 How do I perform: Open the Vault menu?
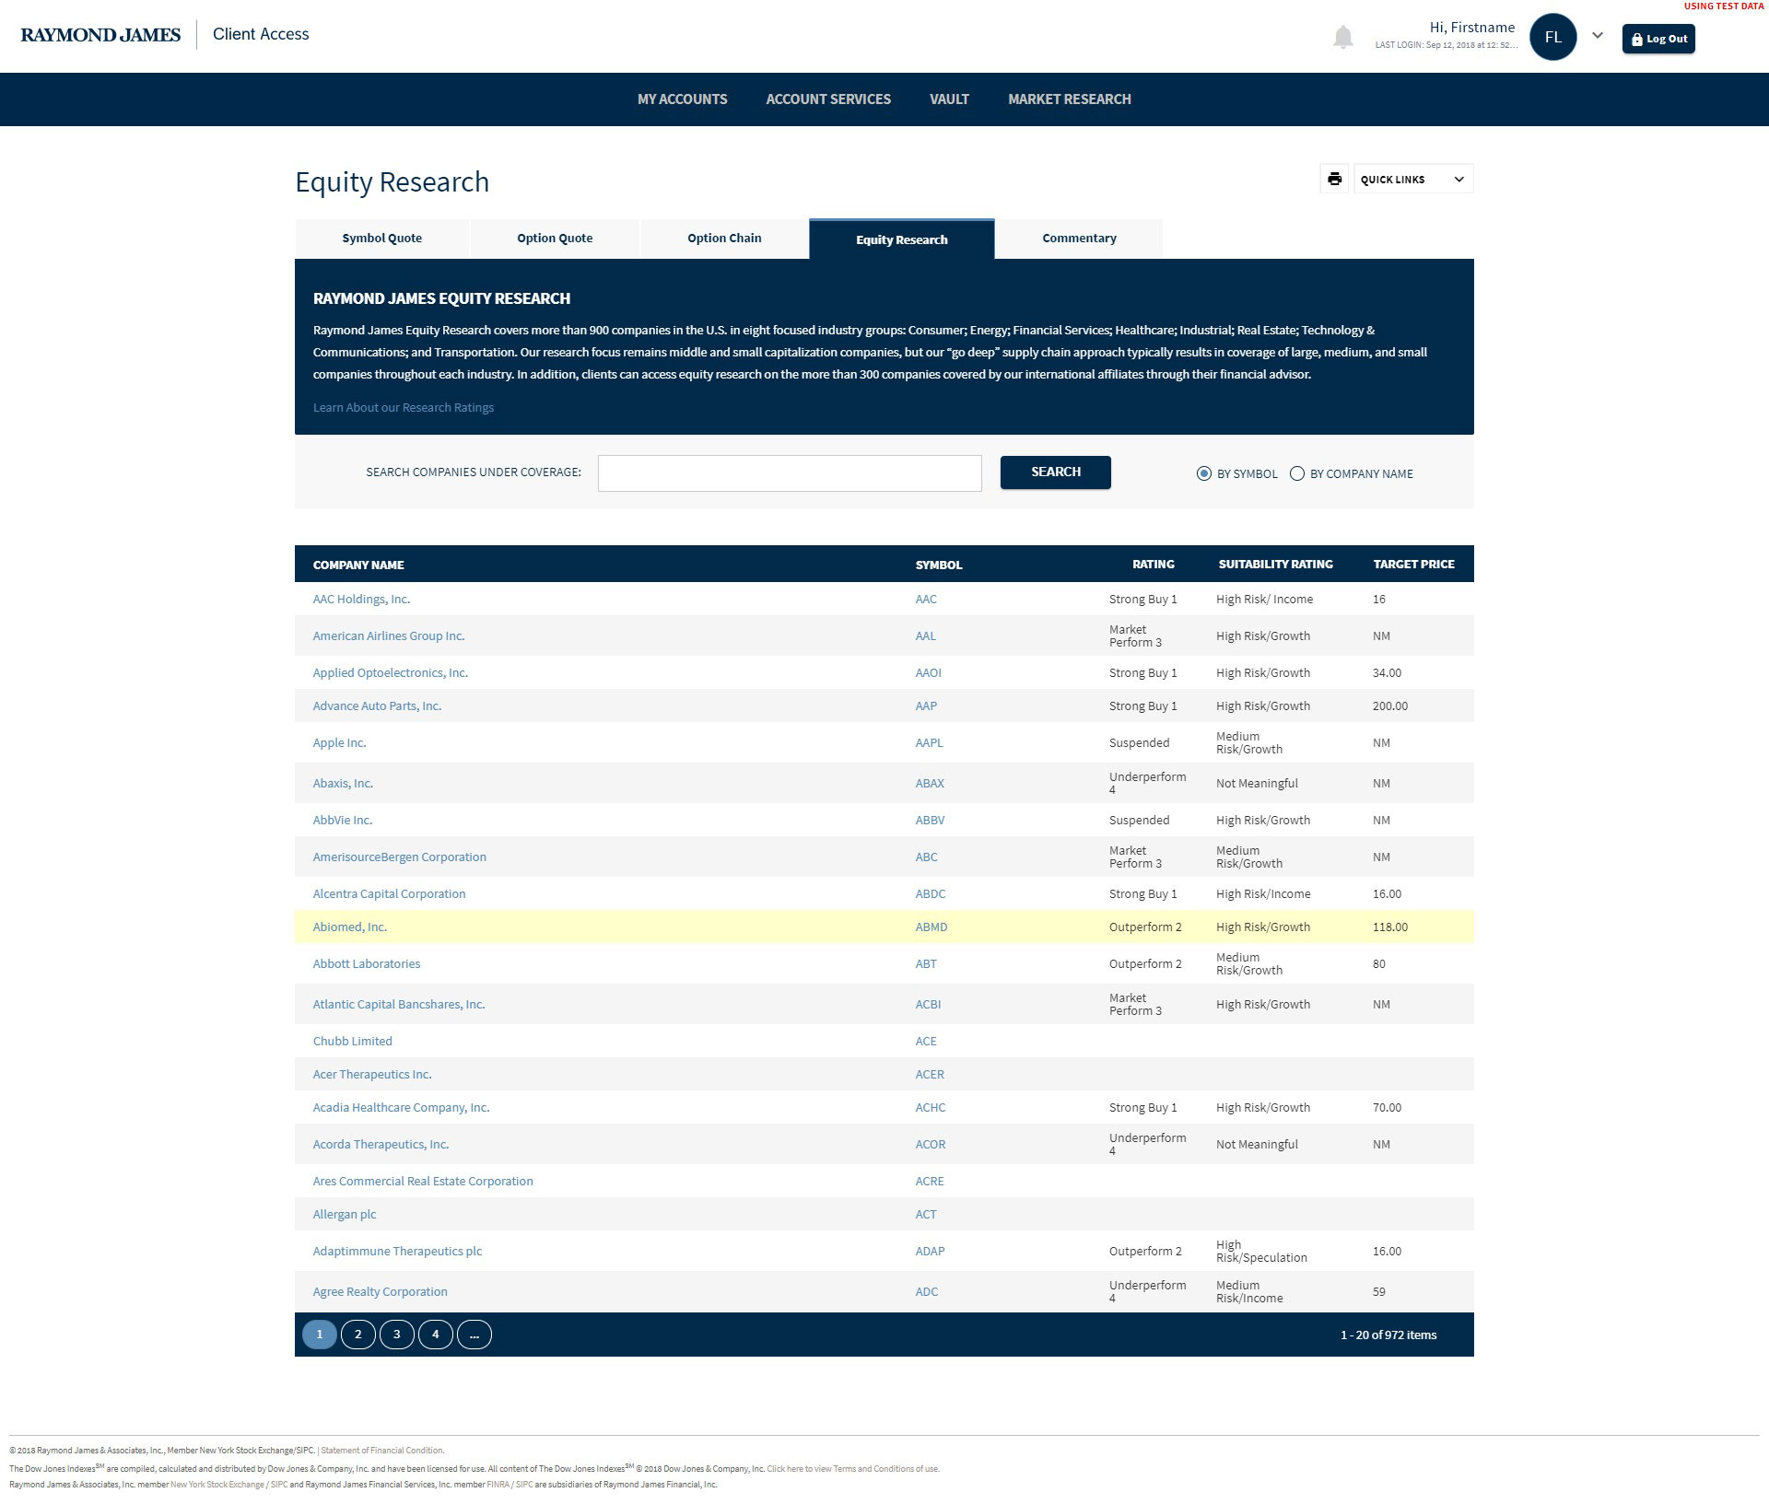click(x=949, y=99)
